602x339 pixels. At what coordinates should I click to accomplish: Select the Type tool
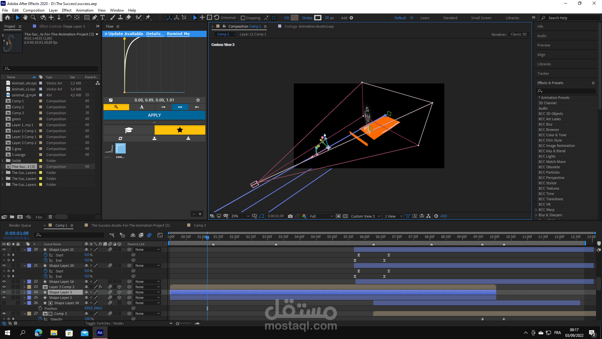pyautogui.click(x=103, y=18)
